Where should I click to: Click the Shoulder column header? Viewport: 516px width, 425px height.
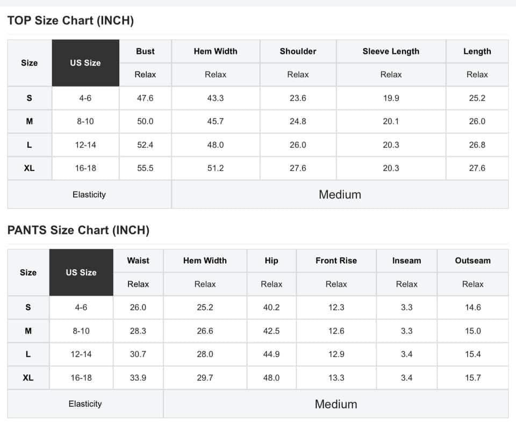(x=298, y=52)
